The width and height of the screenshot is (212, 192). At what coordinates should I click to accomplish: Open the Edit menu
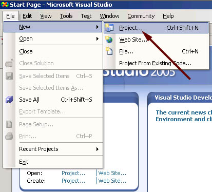[27, 16]
